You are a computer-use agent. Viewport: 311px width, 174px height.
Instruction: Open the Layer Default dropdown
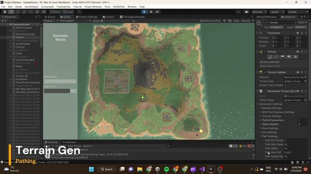point(300,27)
